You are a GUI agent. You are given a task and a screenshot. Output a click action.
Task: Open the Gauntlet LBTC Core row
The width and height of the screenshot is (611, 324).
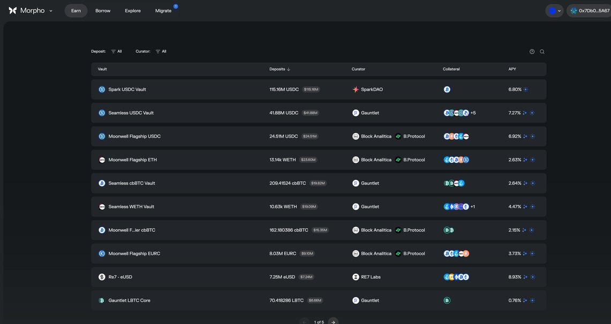pos(319,300)
